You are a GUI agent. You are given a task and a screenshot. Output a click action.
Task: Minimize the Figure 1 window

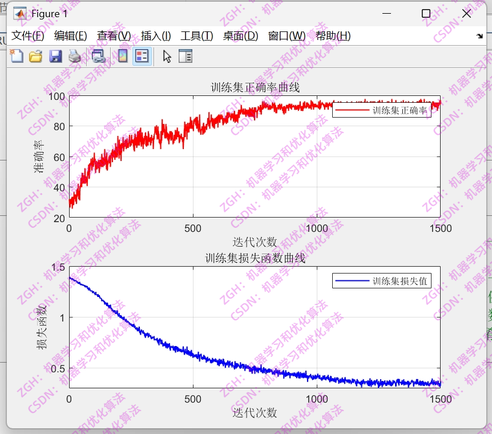386,14
